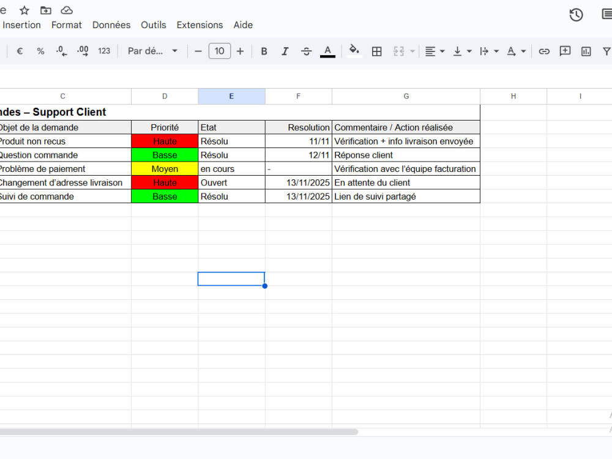The height and width of the screenshot is (459, 612).
Task: Open fill color picker
Action: click(354, 51)
